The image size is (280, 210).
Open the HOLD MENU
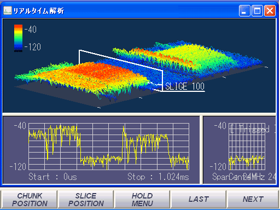[x=142, y=200]
